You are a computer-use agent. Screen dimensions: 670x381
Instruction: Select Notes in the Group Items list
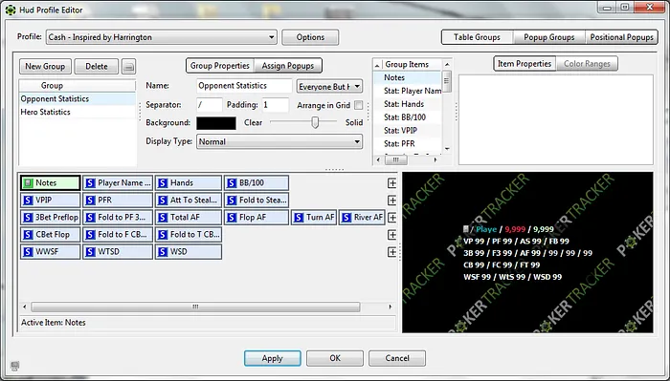(408, 77)
